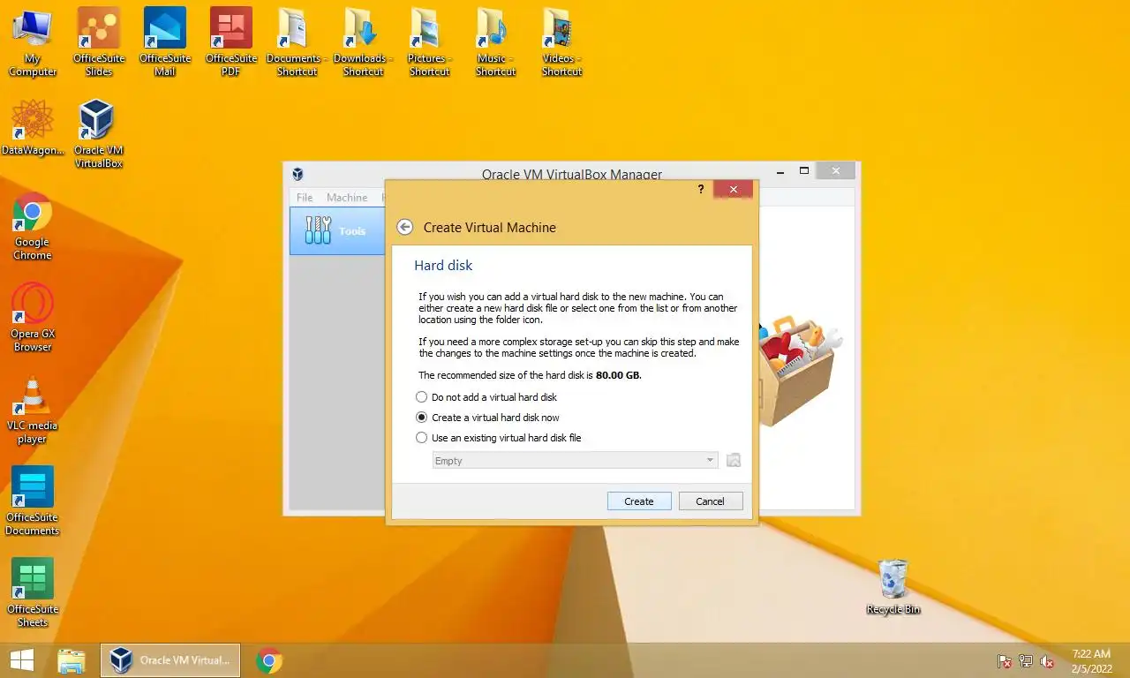
Task: Open Music shortcut folder on desktop
Action: pos(495,41)
